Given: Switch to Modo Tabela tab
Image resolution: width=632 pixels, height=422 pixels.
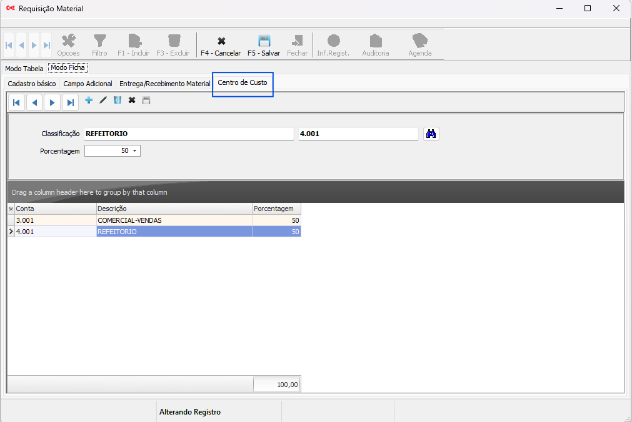Looking at the screenshot, I should coord(24,68).
